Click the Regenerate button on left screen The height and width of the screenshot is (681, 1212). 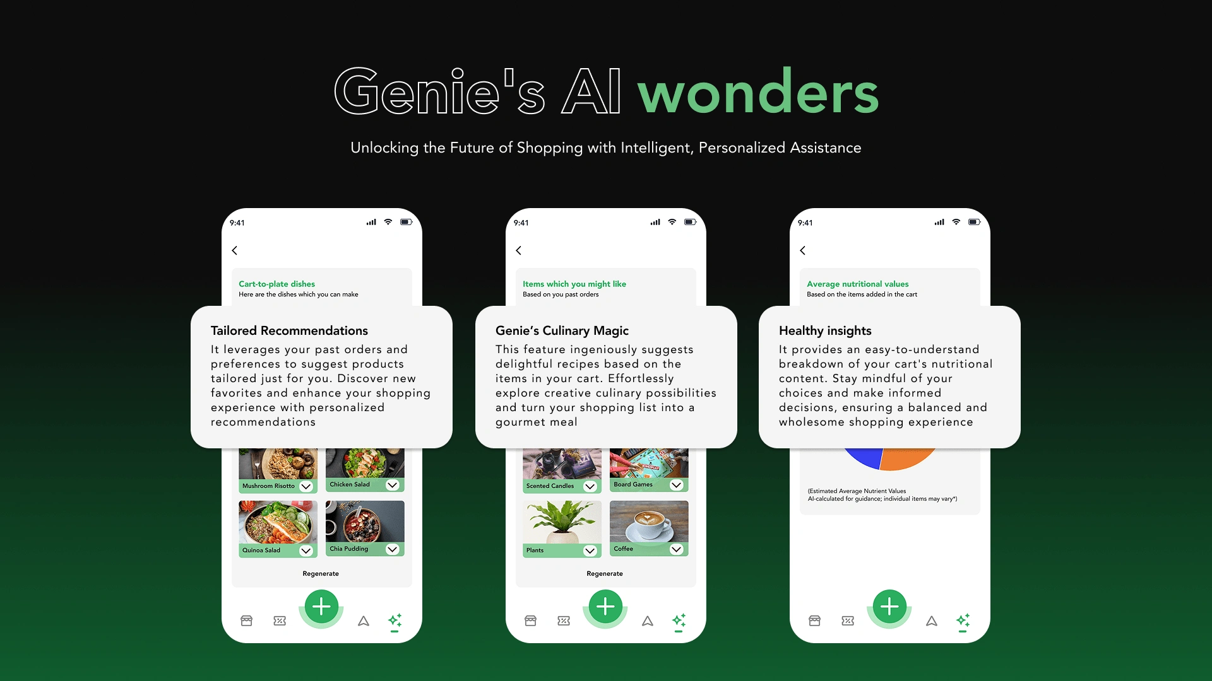pos(319,573)
